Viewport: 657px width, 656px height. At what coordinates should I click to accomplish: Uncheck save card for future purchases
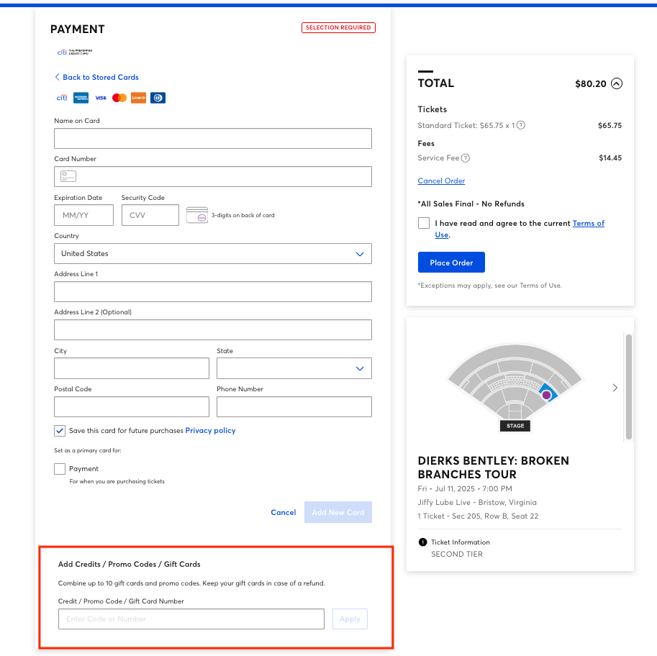(x=59, y=430)
